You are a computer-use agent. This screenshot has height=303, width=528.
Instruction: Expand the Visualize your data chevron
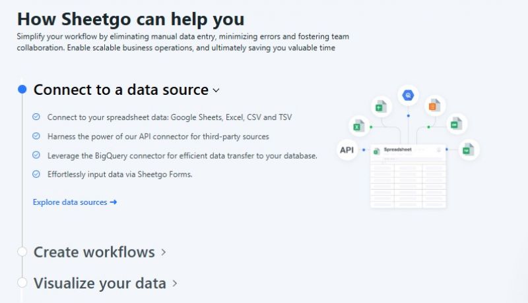(175, 283)
